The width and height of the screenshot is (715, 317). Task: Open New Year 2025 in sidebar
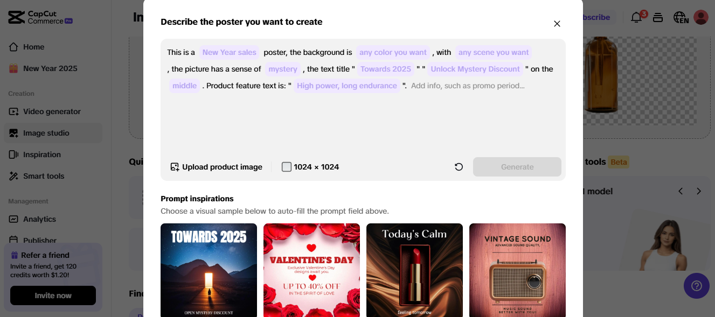(x=53, y=68)
